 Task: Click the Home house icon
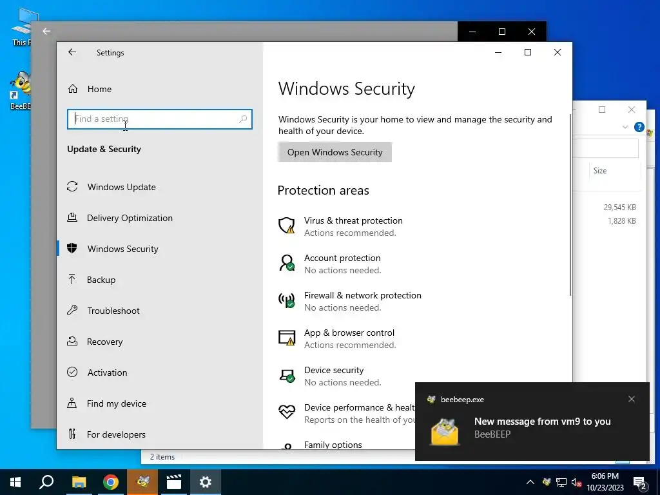click(x=73, y=89)
